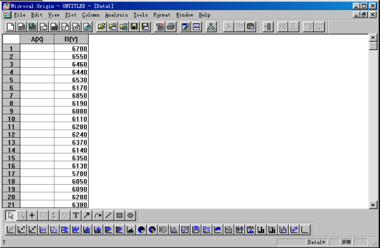
Task: Click the New Project blank page icon
Action: pyautogui.click(x=10, y=27)
